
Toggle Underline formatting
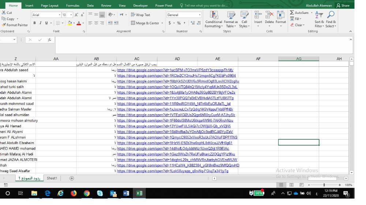pos(46,23)
